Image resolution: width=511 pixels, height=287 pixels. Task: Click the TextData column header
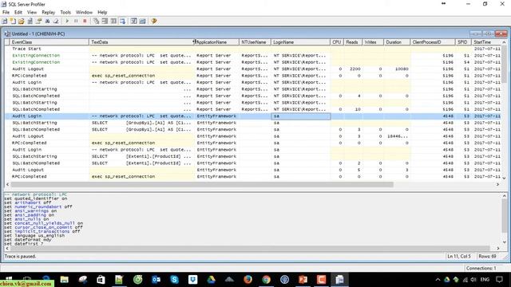click(x=142, y=42)
